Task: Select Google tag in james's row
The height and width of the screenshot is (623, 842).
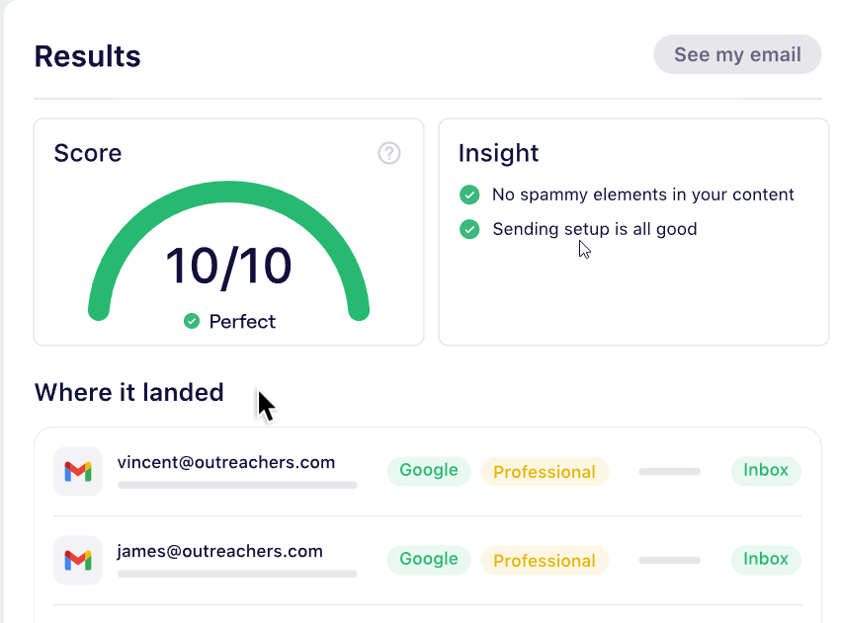Action: [x=428, y=559]
